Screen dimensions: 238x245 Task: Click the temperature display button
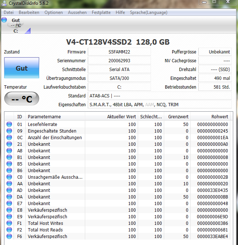[x=22, y=99]
